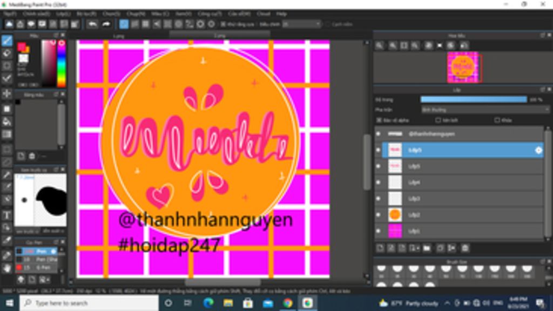Open the Pha trộn blend mode dropdown
The width and height of the screenshot is (553, 311).
point(485,110)
